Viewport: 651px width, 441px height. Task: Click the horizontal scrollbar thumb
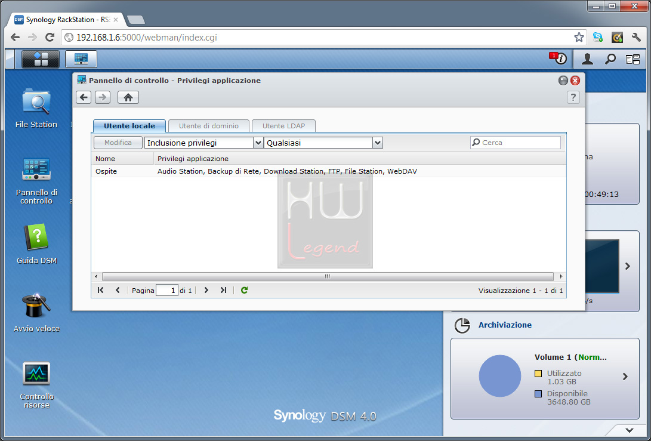point(328,276)
